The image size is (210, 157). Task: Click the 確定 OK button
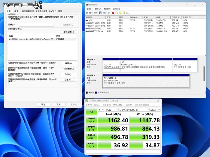[43, 105]
